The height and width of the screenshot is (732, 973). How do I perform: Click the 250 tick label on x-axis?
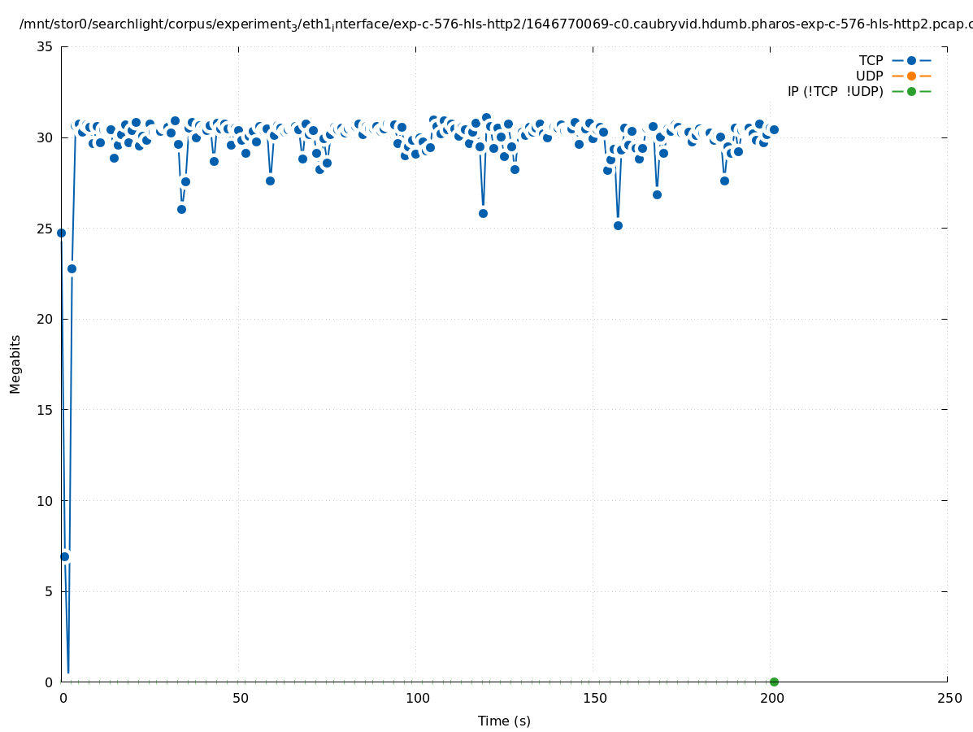[949, 699]
